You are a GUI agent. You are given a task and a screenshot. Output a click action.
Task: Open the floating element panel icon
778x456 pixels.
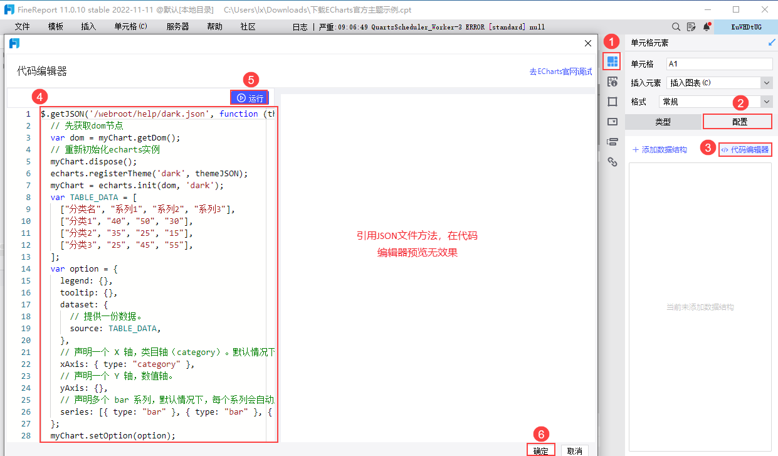(612, 102)
